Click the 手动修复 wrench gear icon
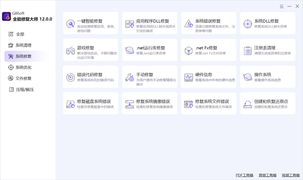This screenshot has width=303, height=180. click(x=130, y=77)
